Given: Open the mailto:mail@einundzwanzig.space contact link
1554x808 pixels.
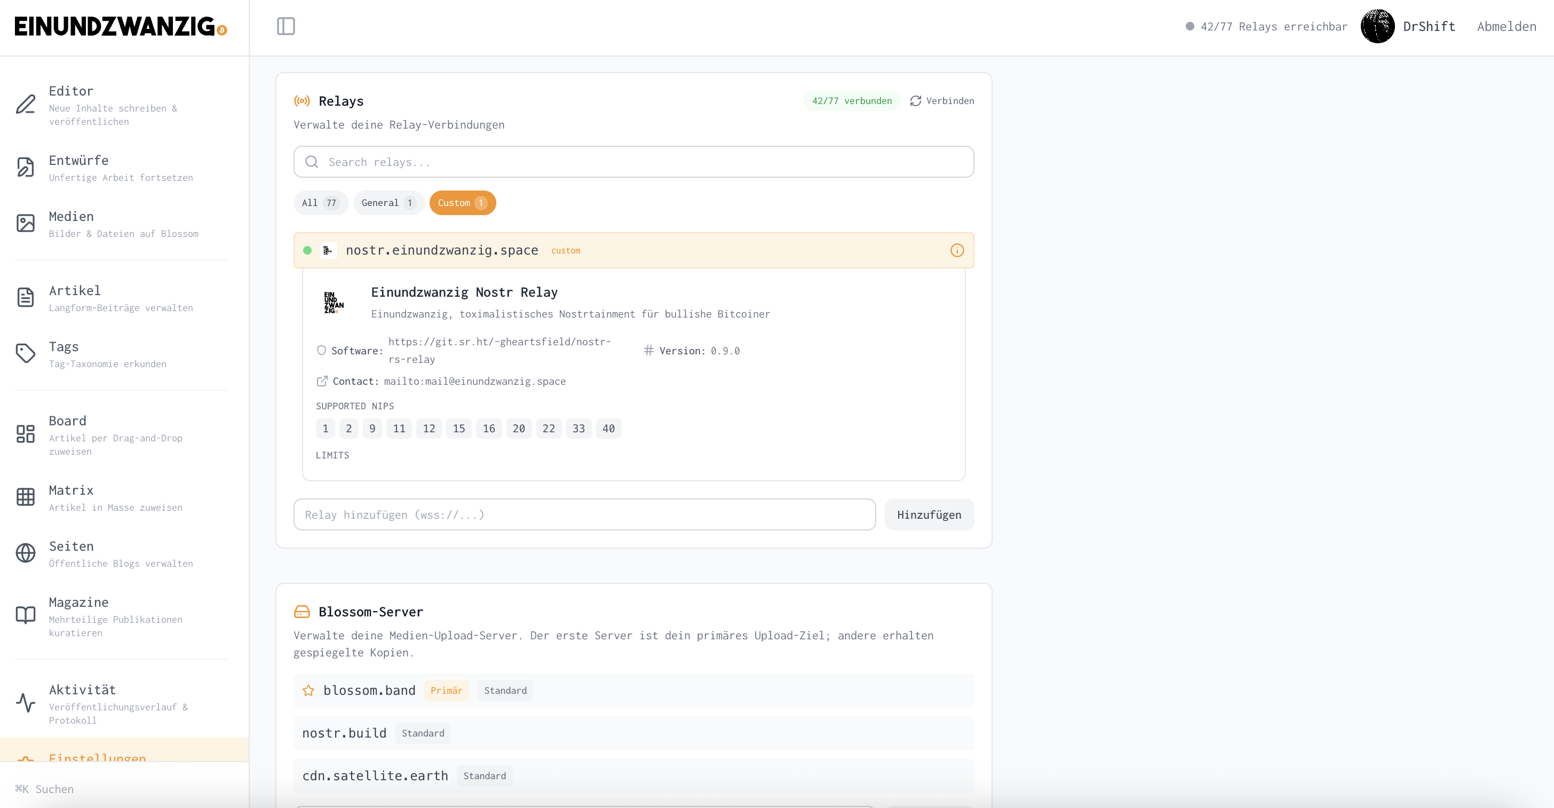Looking at the screenshot, I should pyautogui.click(x=475, y=382).
